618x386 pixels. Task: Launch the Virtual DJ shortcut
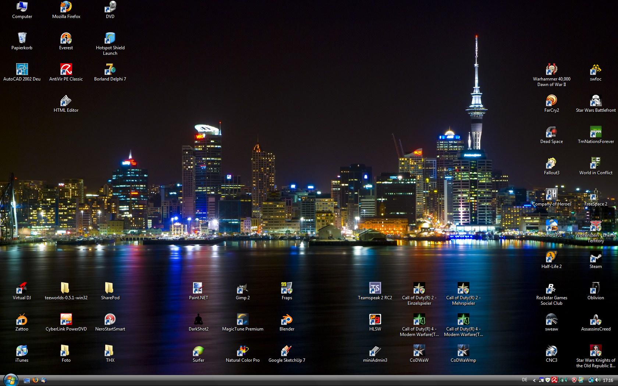(x=22, y=288)
